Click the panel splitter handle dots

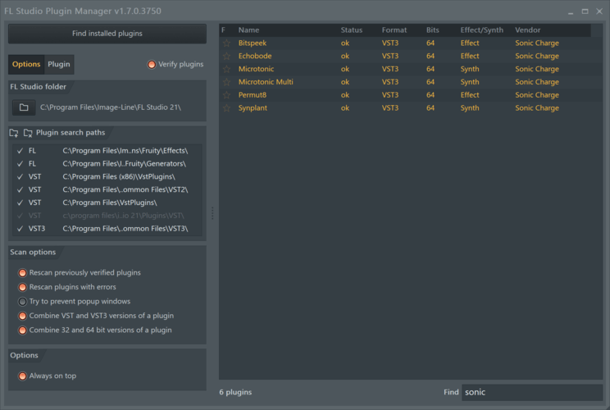pos(212,213)
